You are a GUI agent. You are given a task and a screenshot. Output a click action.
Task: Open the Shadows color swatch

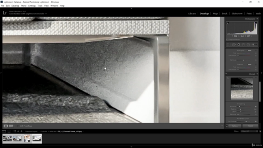249,65
